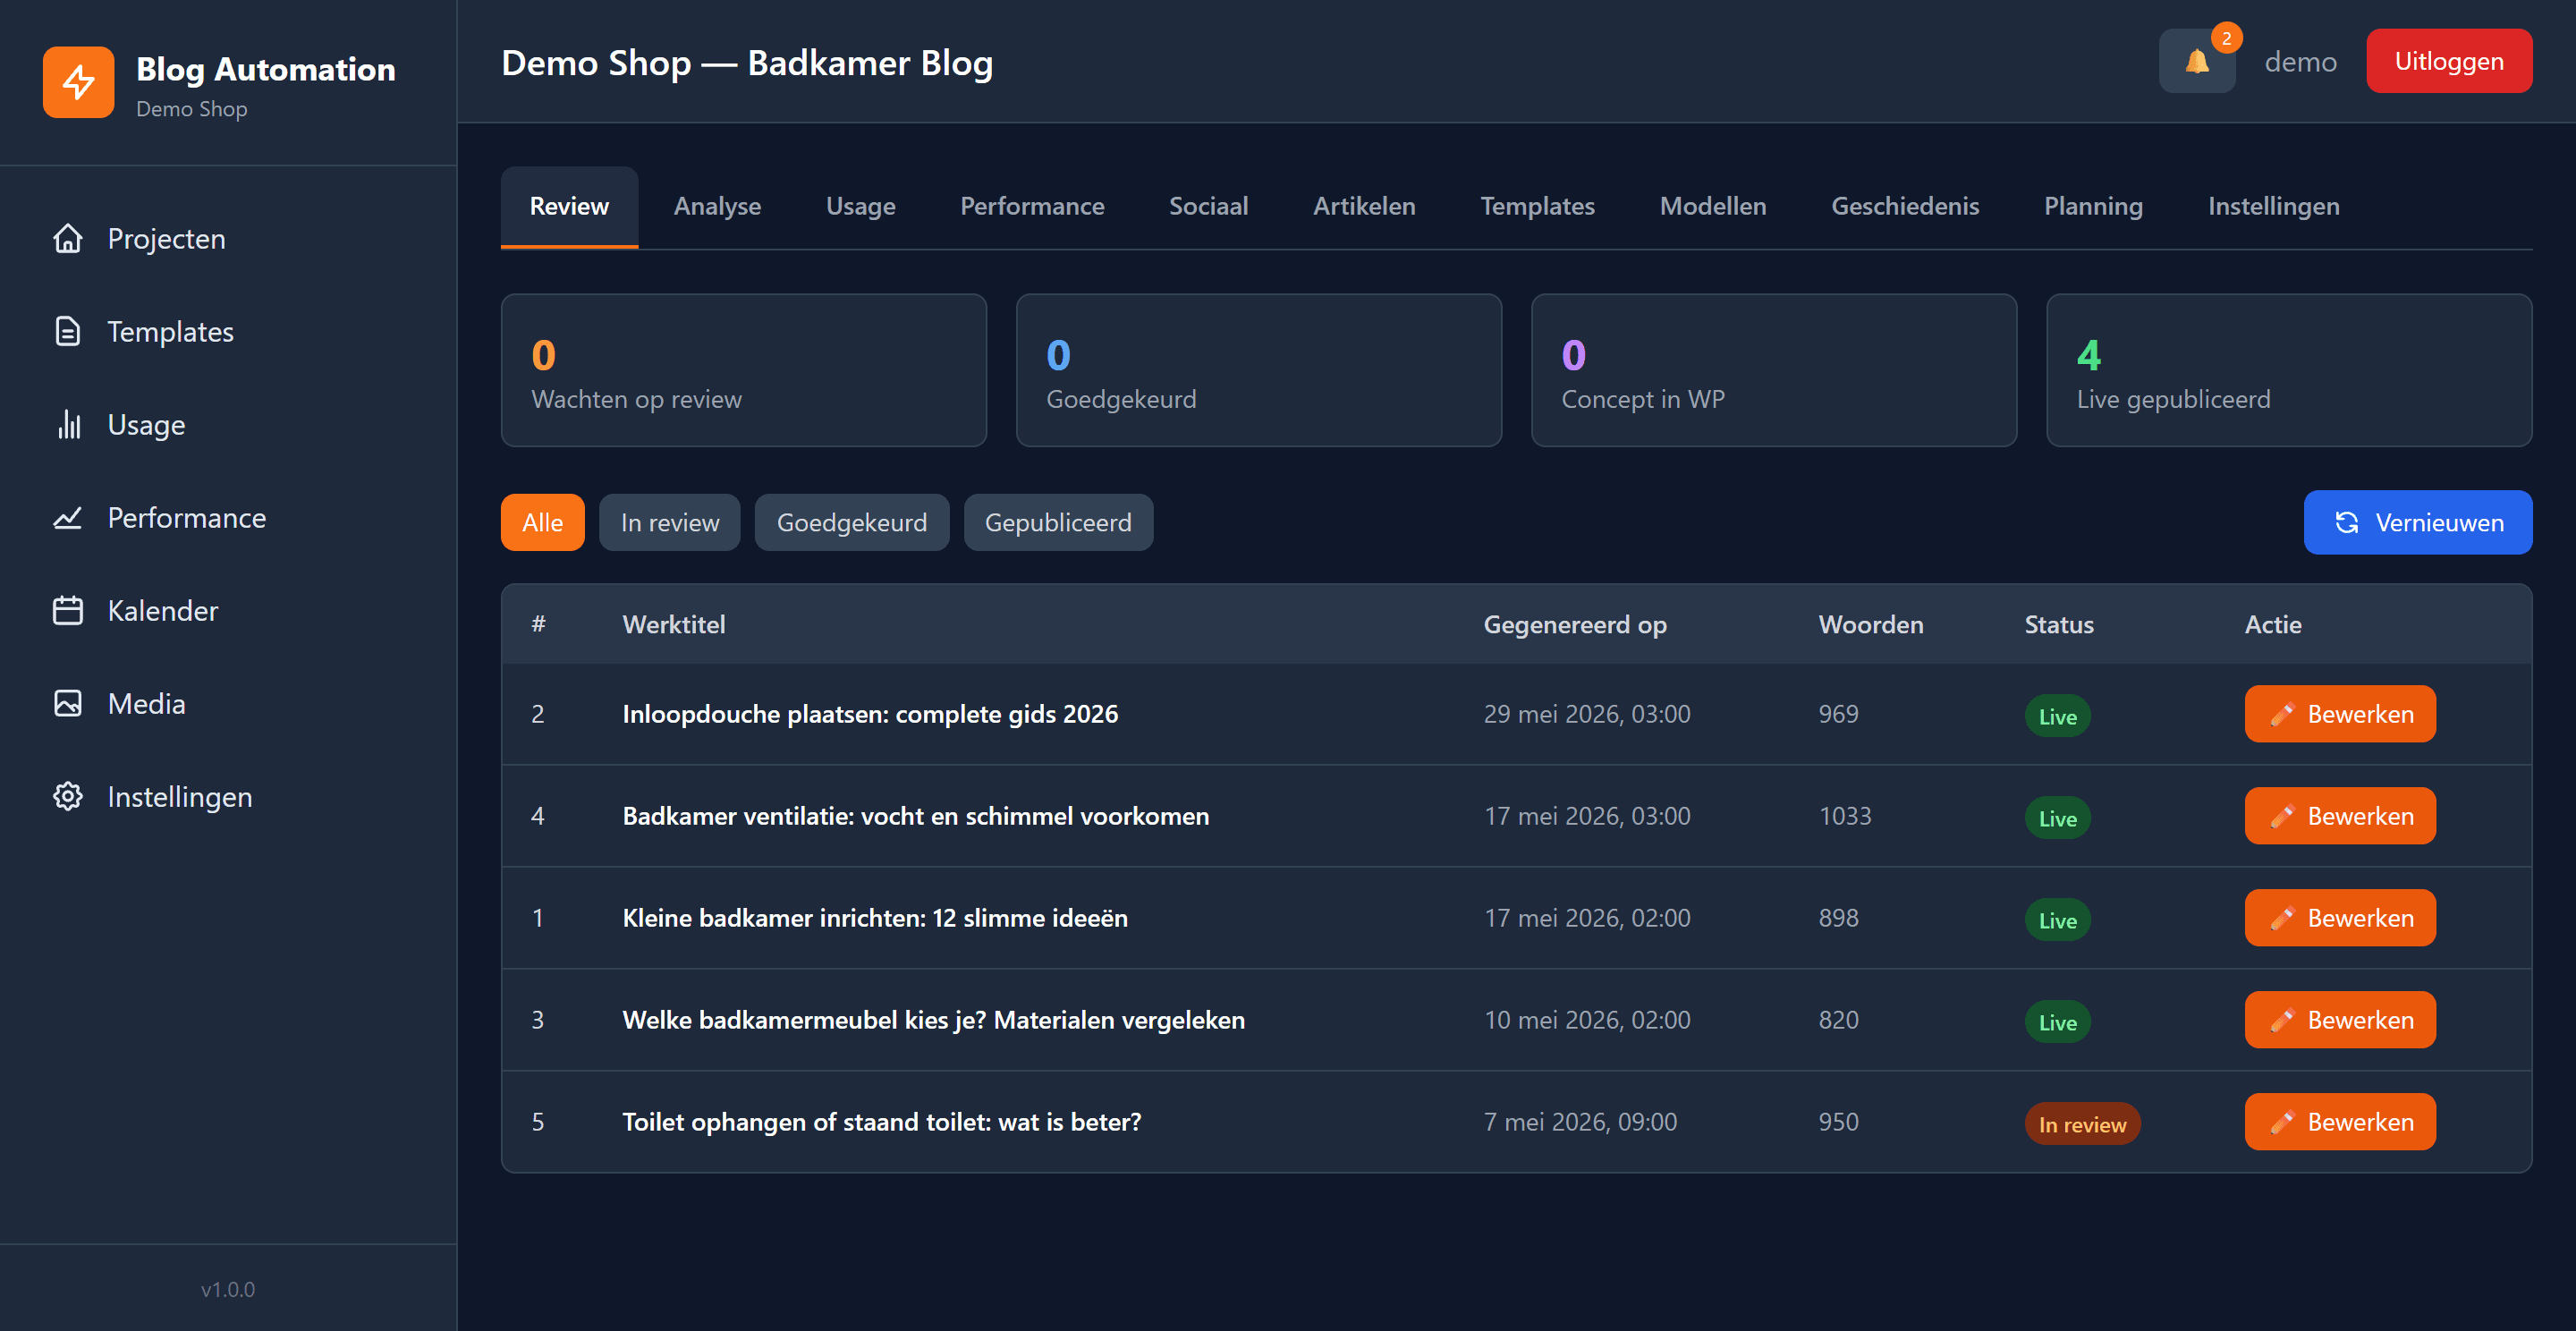The width and height of the screenshot is (2576, 1331).
Task: Click title 'Welke badkamermeubel kies je? Materialen vergeleken'
Action: pos(933,1021)
